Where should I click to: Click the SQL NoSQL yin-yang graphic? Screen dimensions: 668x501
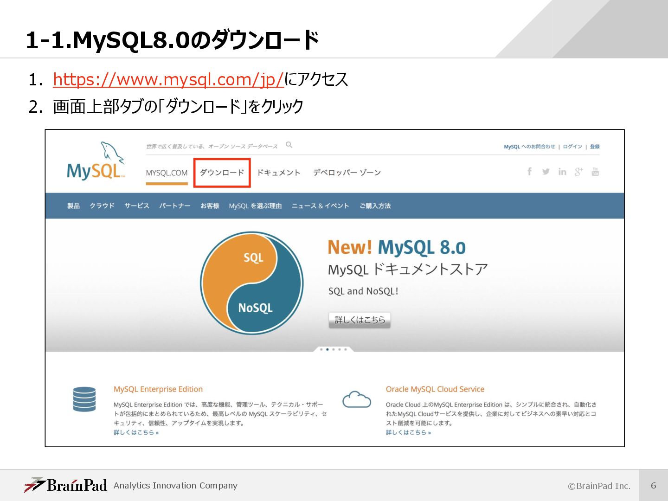[252, 283]
